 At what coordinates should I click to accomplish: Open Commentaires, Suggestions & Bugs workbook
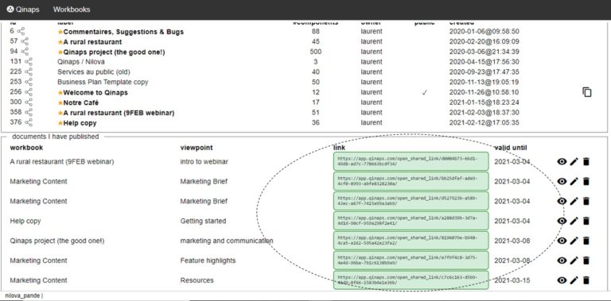point(123,32)
